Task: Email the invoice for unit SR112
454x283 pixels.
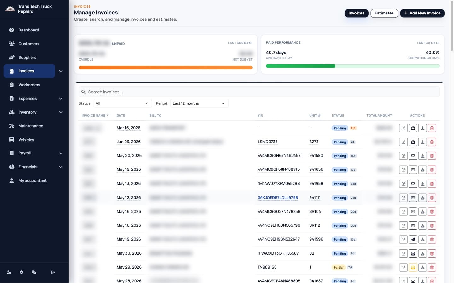Action: pos(413,225)
